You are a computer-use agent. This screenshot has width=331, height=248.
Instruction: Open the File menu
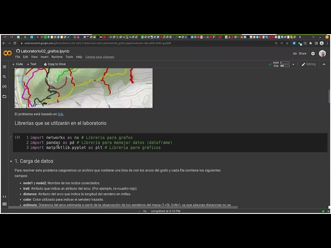tap(18, 57)
